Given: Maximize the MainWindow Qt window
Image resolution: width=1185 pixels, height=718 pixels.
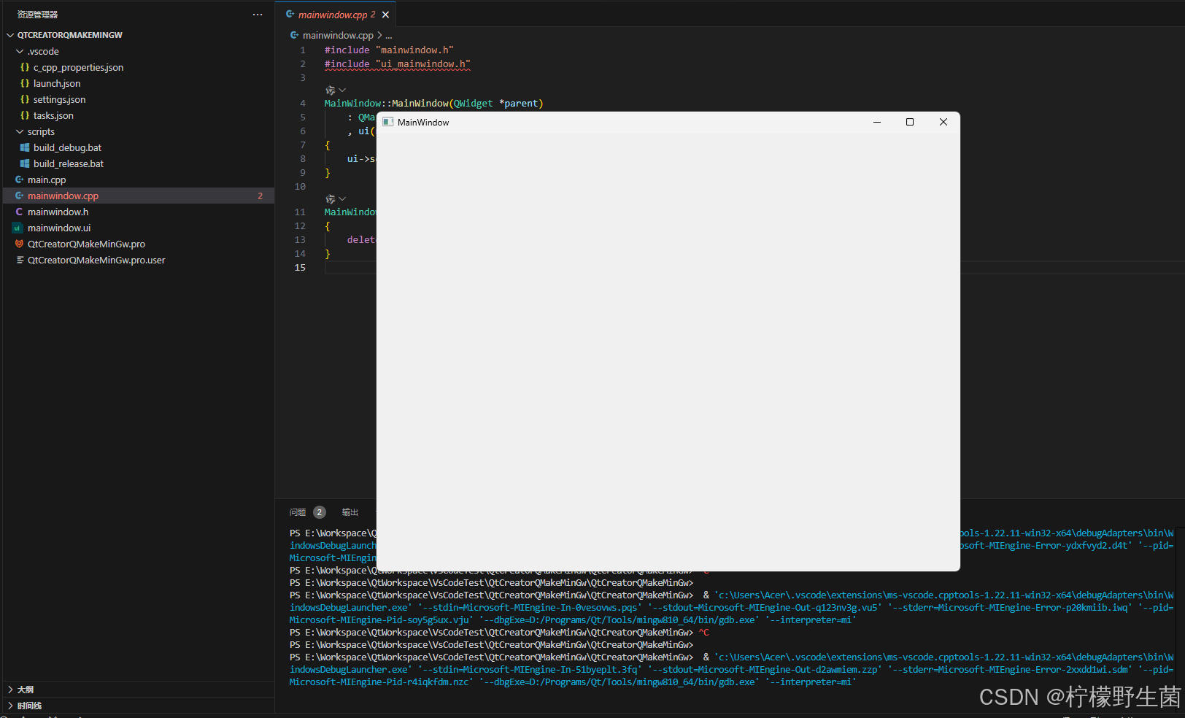Looking at the screenshot, I should [x=910, y=122].
